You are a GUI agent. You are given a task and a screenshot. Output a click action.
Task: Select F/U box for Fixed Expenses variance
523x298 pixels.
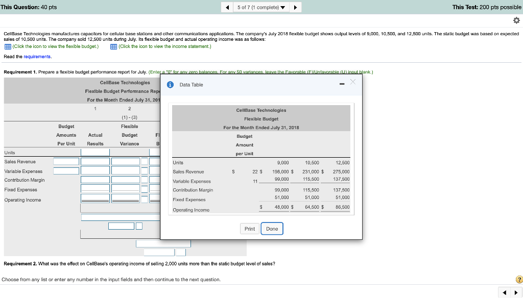[144, 189]
